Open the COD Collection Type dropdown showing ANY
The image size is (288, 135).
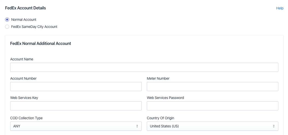click(x=76, y=126)
